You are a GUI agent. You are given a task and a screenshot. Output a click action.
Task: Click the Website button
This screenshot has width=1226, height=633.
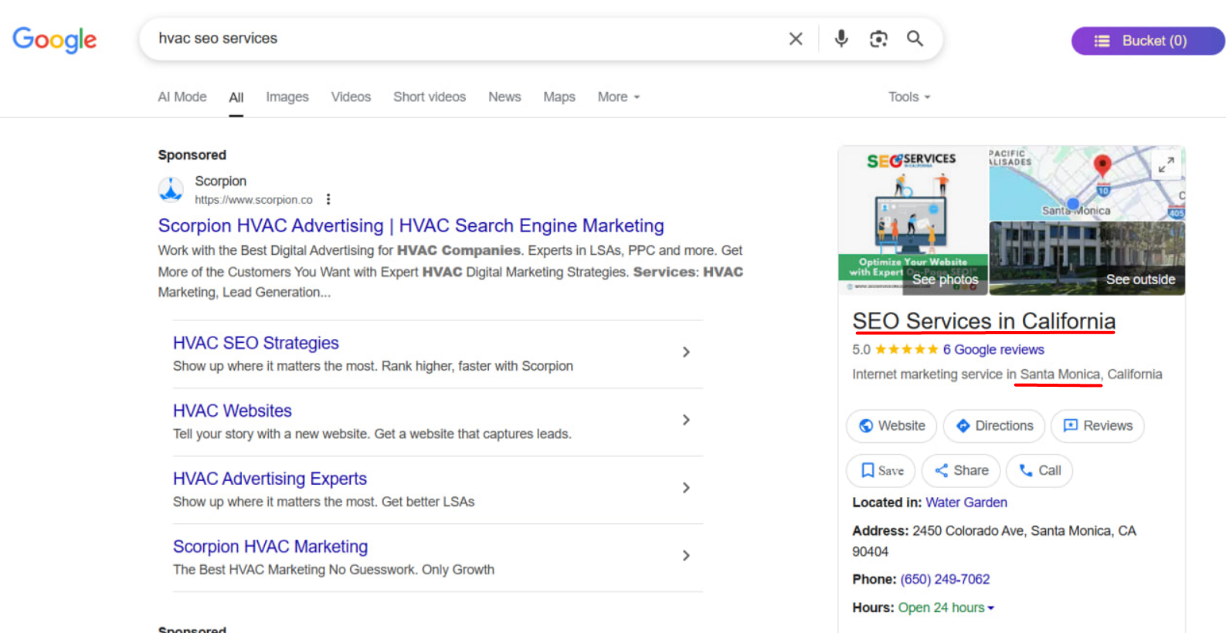(x=891, y=426)
